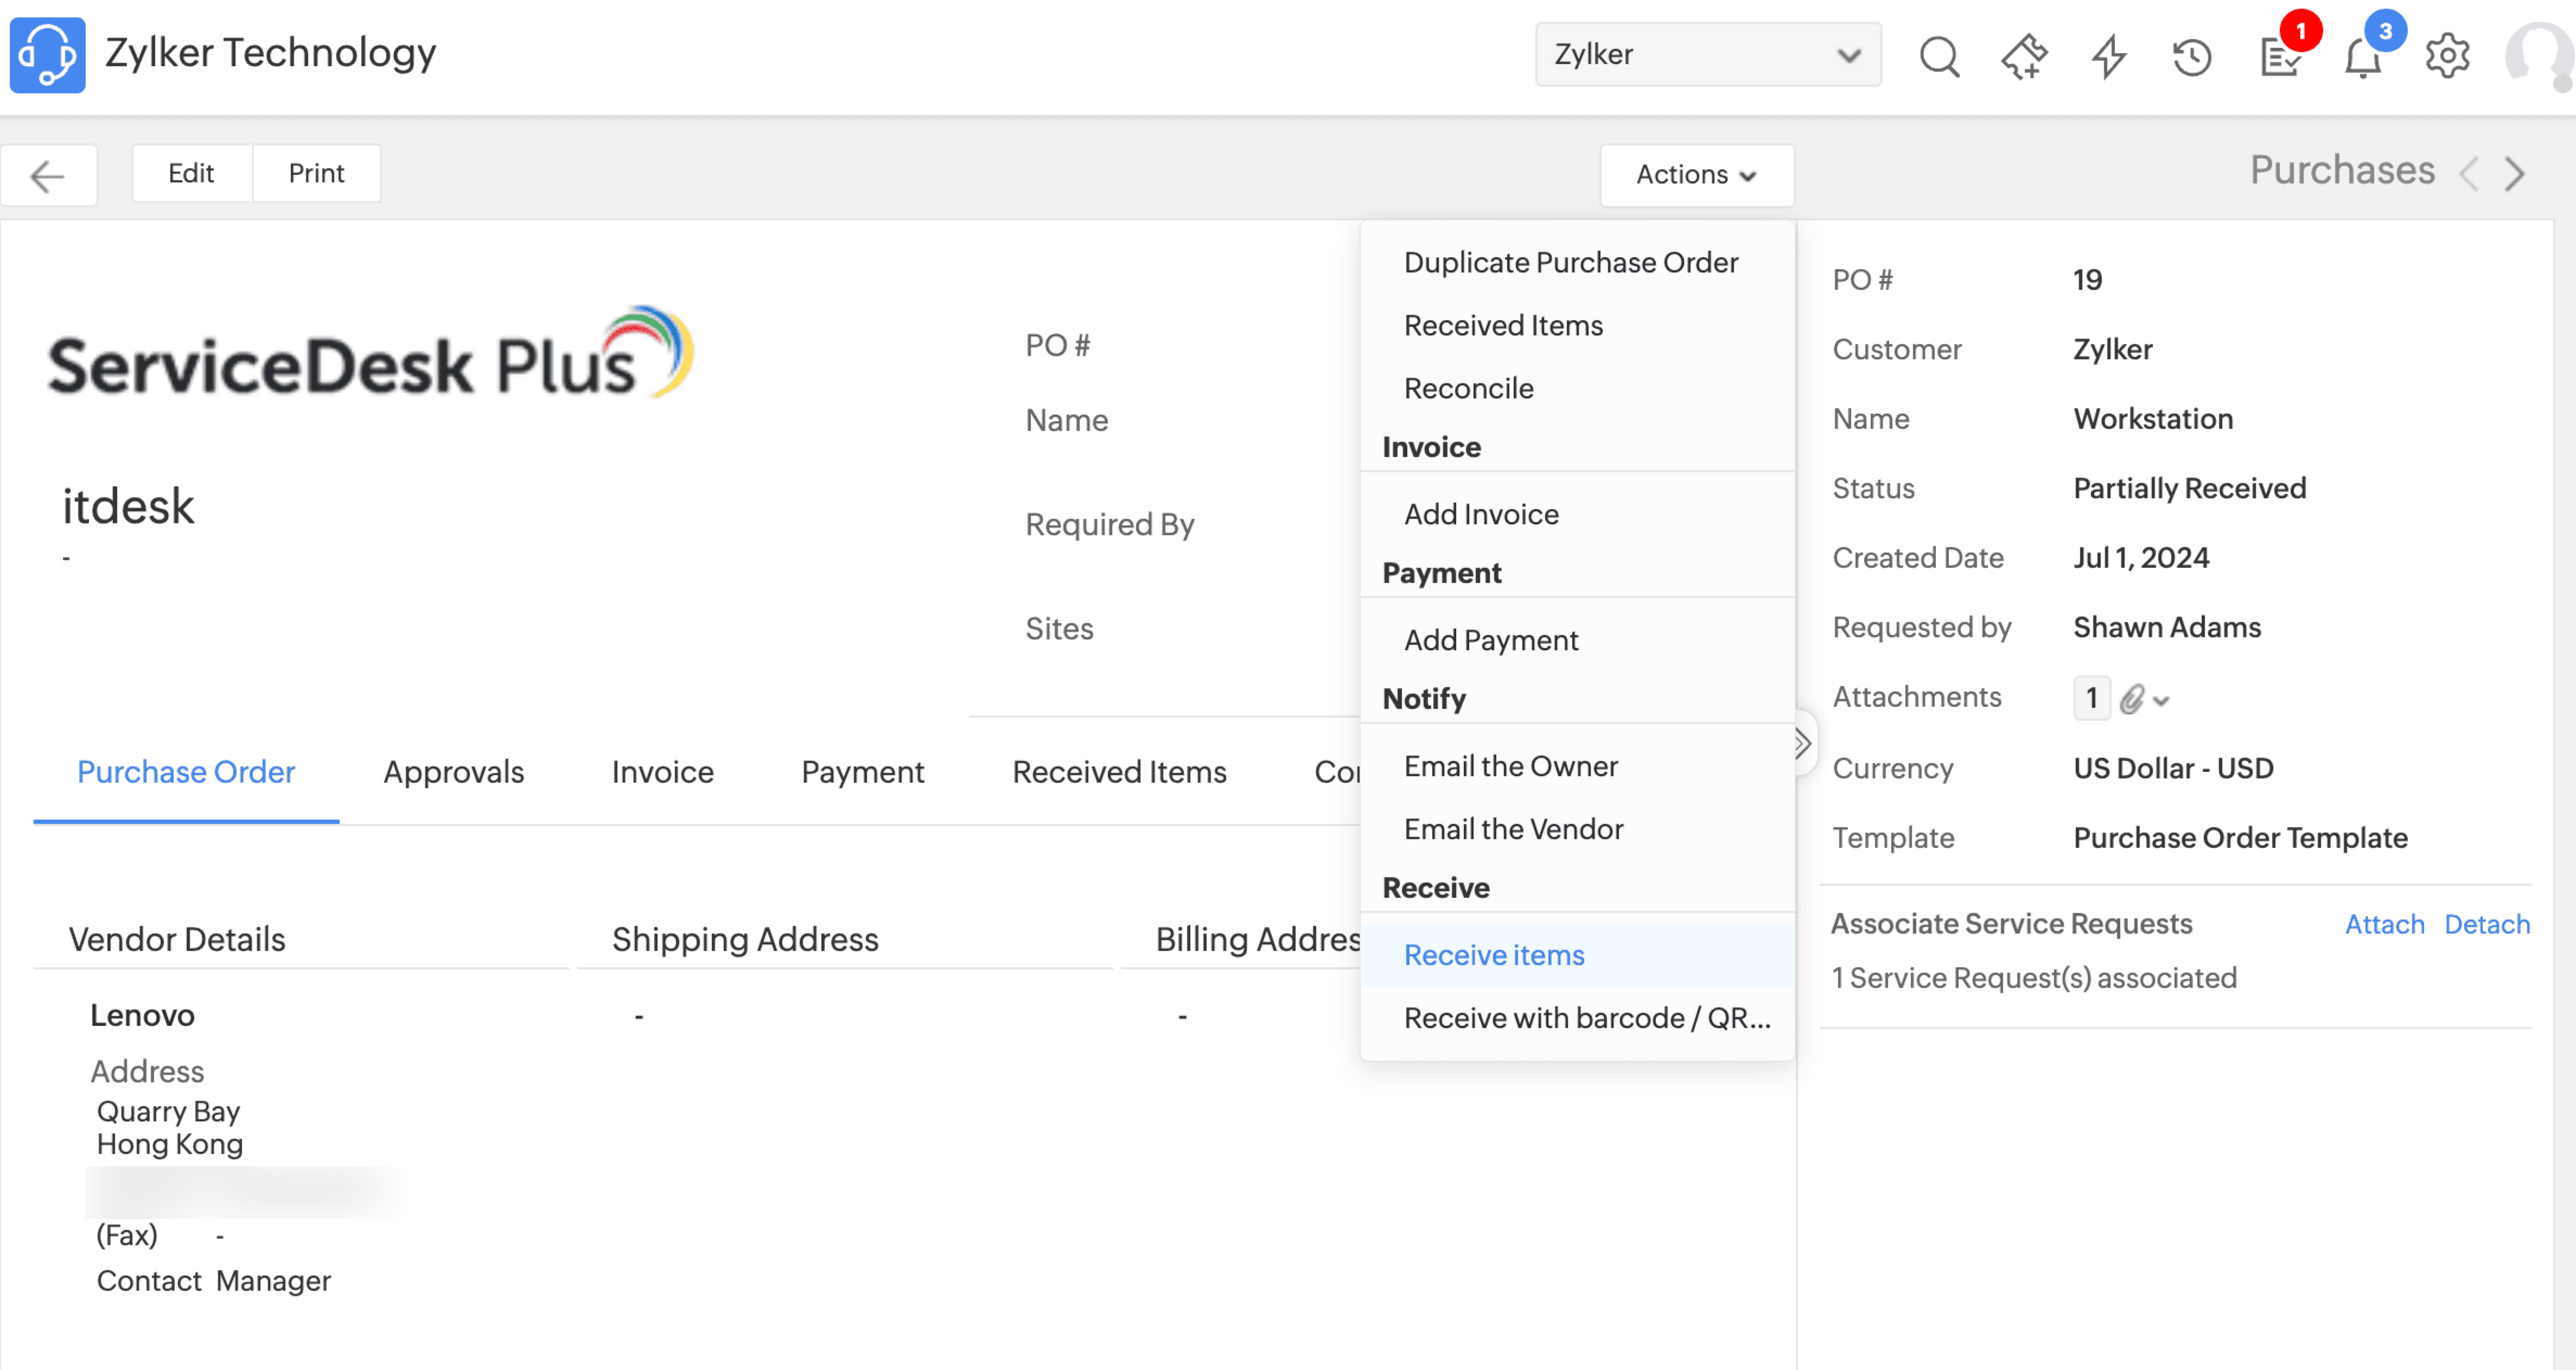Click the lightning bolt quick actions icon
Image resolution: width=2576 pixels, height=1370 pixels.
click(x=2109, y=56)
